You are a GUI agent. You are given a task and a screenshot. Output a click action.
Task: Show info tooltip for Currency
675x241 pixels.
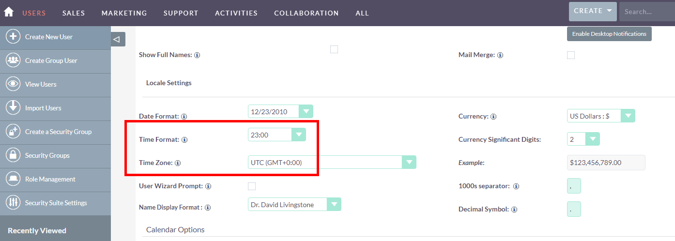pos(493,117)
